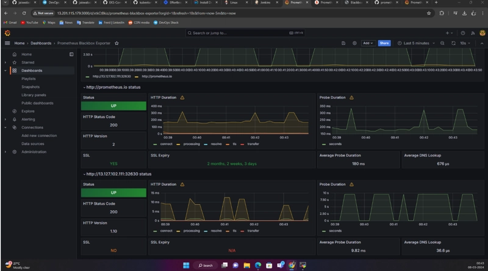
Task: Open the hamburger menu toggle
Action: tap(7, 43)
